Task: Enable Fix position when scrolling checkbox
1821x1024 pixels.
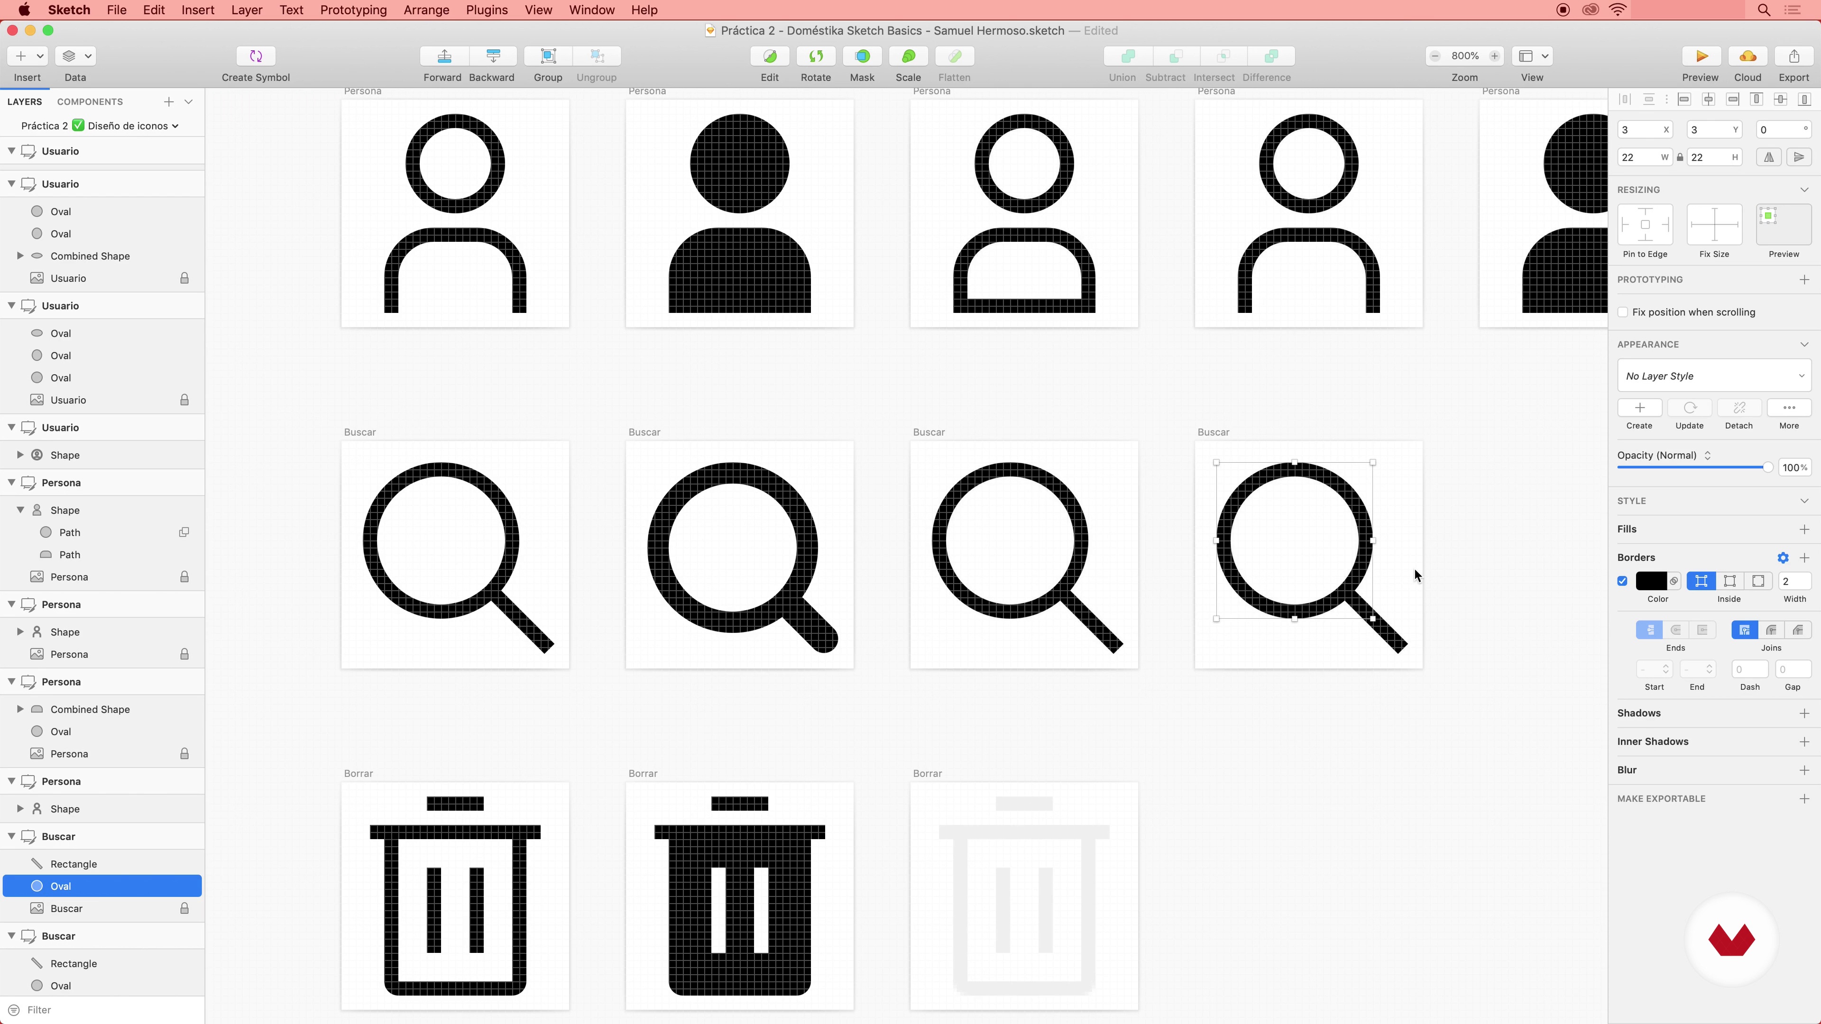Action: (x=1623, y=312)
